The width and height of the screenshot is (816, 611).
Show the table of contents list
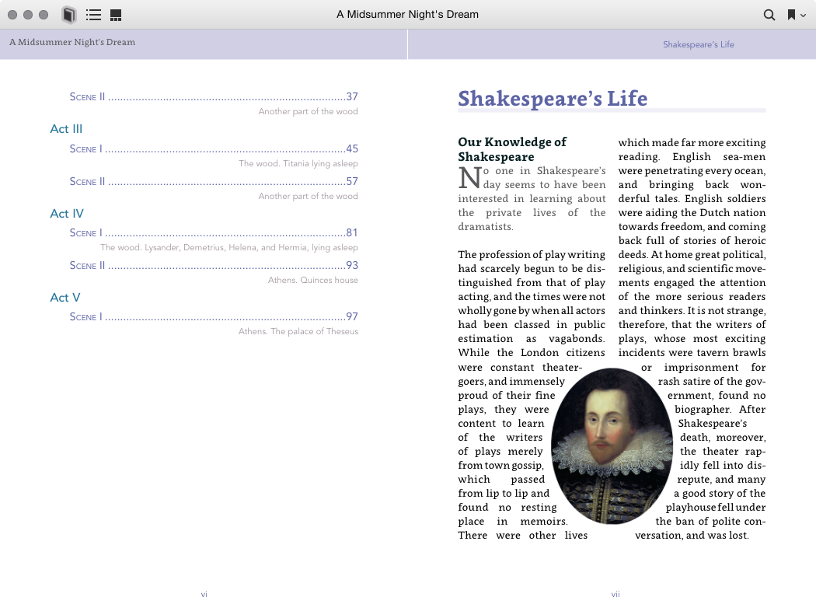pyautogui.click(x=93, y=15)
